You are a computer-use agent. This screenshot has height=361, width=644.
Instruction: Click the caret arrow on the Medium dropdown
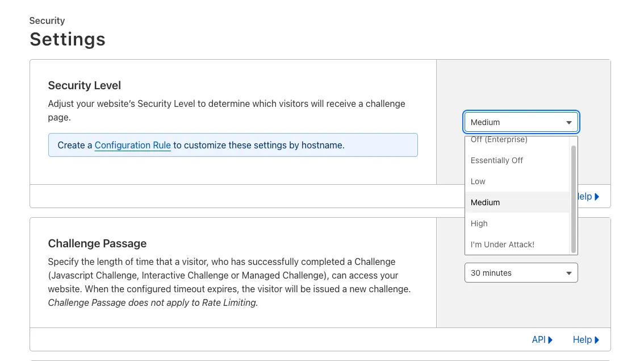pos(568,123)
